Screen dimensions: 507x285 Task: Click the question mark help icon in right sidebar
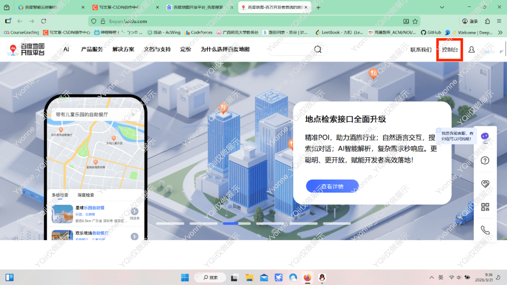click(485, 160)
